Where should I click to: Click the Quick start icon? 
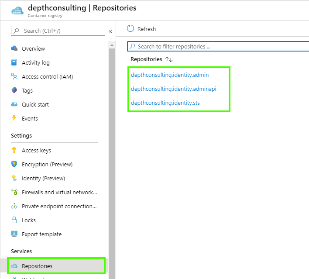(x=14, y=104)
